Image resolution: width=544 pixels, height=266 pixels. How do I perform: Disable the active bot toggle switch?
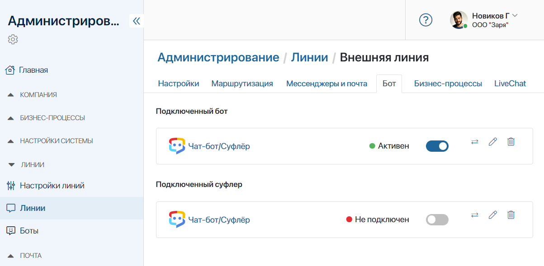pos(437,146)
